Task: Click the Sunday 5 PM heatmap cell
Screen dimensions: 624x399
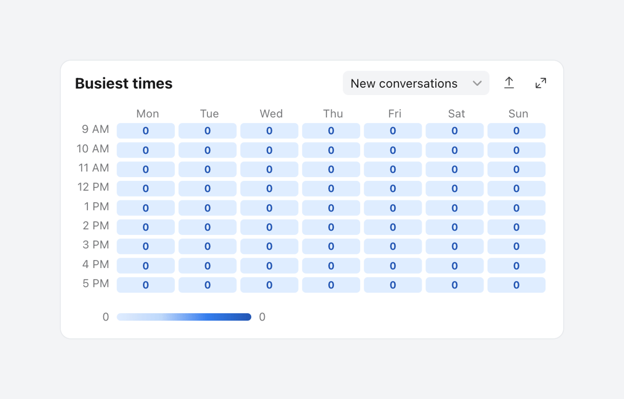Action: 516,285
